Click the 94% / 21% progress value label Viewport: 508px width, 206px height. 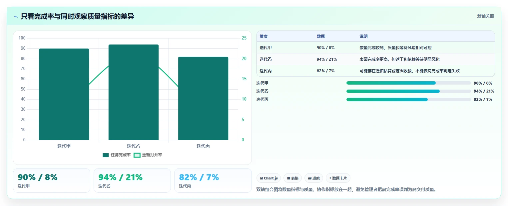(x=484, y=91)
